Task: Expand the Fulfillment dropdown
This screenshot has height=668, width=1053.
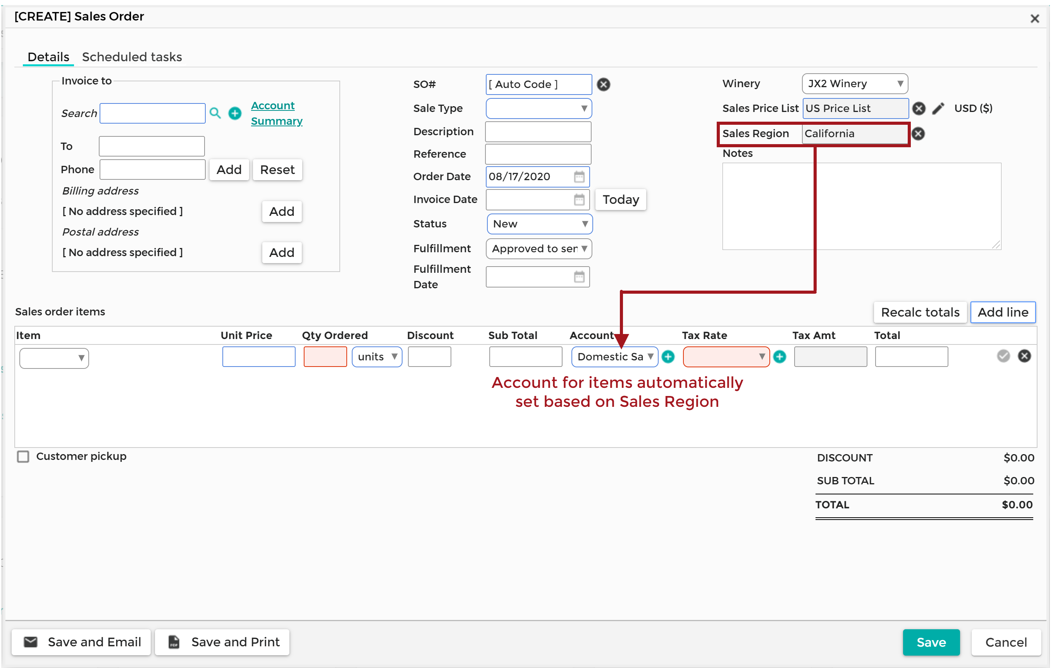Action: tap(539, 249)
